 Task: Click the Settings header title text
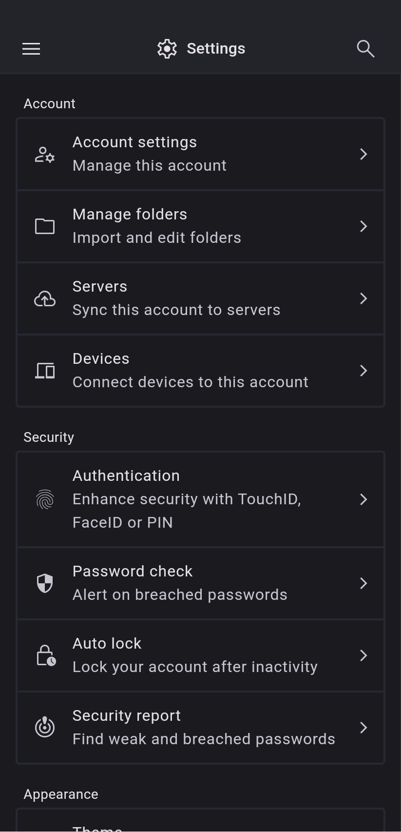pos(216,49)
